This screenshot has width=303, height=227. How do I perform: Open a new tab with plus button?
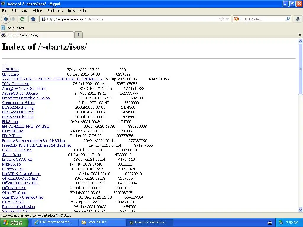click(78, 35)
